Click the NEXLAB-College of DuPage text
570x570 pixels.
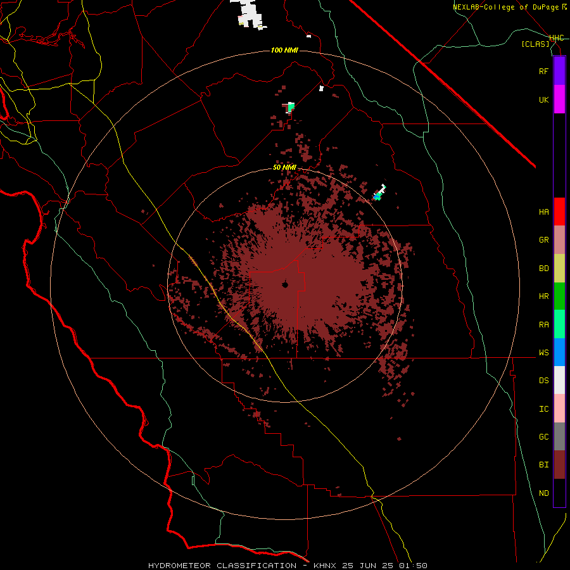coord(506,7)
